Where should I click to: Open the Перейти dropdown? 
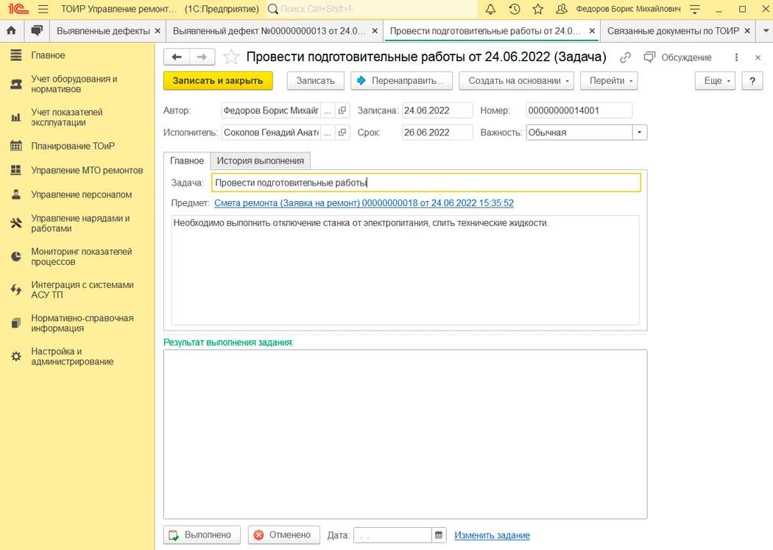pyautogui.click(x=609, y=81)
